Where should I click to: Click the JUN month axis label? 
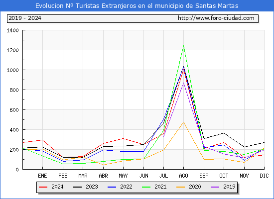143,176
